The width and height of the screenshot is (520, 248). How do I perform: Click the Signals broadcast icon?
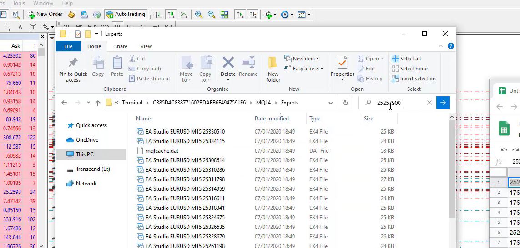pos(97,15)
